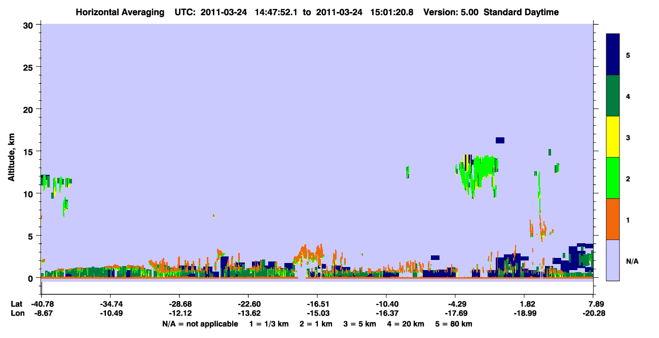
Task: Click the 'Lon' axis row label
Action: click(17, 313)
